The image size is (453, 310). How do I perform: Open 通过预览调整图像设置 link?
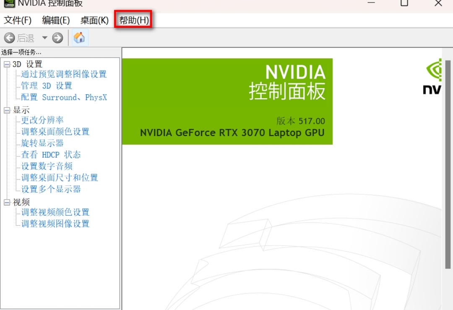[64, 74]
